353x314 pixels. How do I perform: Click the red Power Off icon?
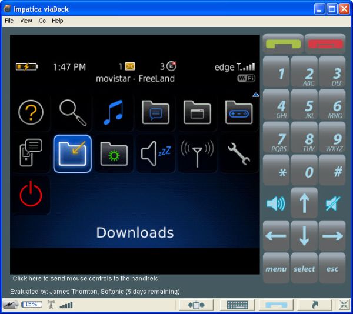pyautogui.click(x=31, y=195)
